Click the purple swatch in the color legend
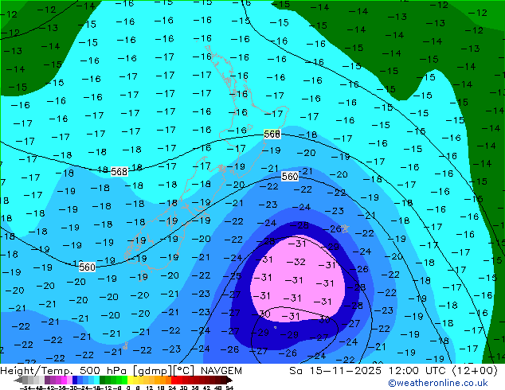Screen dimensions: 505x390 [47, 380]
